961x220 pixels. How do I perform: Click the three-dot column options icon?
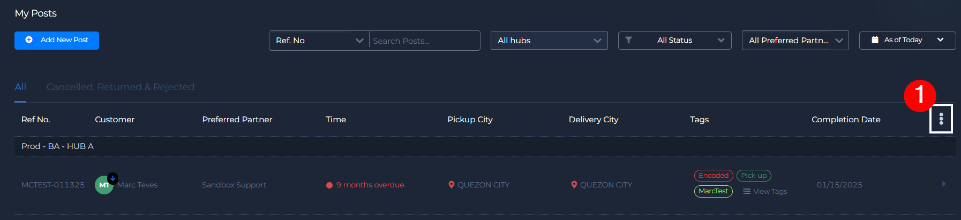tap(941, 119)
